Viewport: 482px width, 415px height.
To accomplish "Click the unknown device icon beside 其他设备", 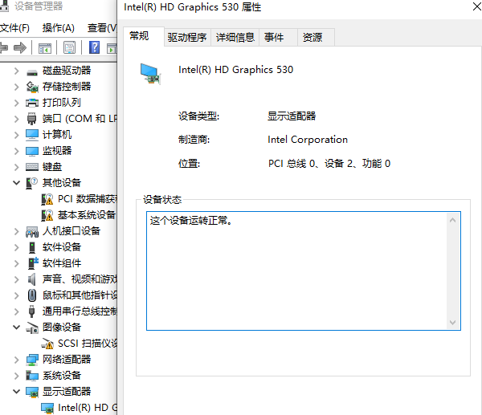I will tap(31, 183).
